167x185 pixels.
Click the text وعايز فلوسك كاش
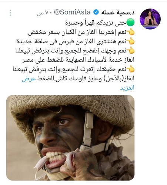point(79,79)
